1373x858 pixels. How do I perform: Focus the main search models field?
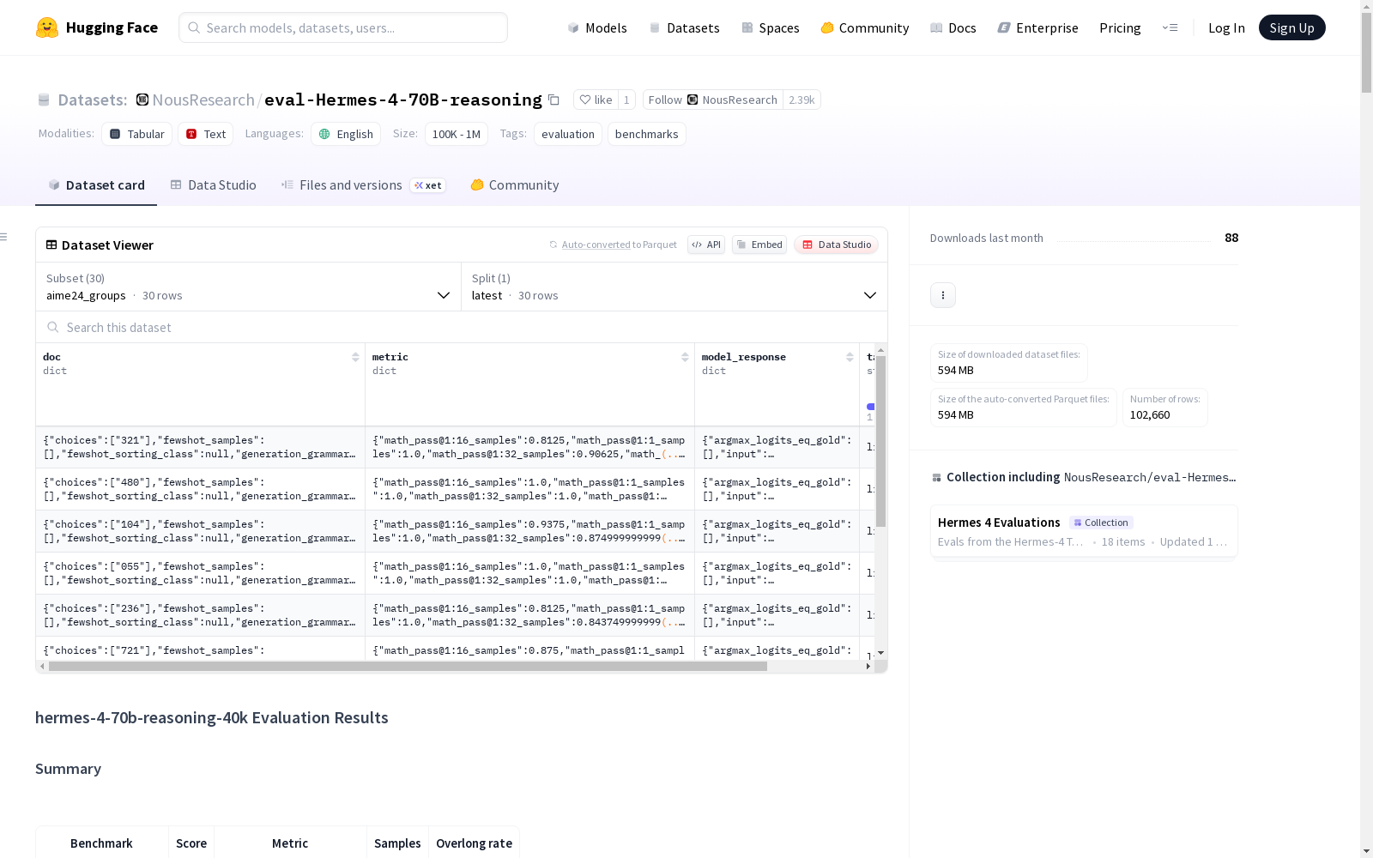[x=343, y=27]
